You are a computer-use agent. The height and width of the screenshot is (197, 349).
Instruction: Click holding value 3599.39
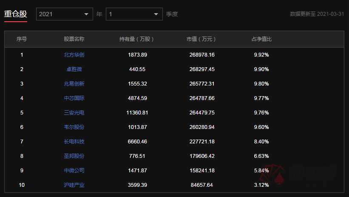[x=137, y=185]
